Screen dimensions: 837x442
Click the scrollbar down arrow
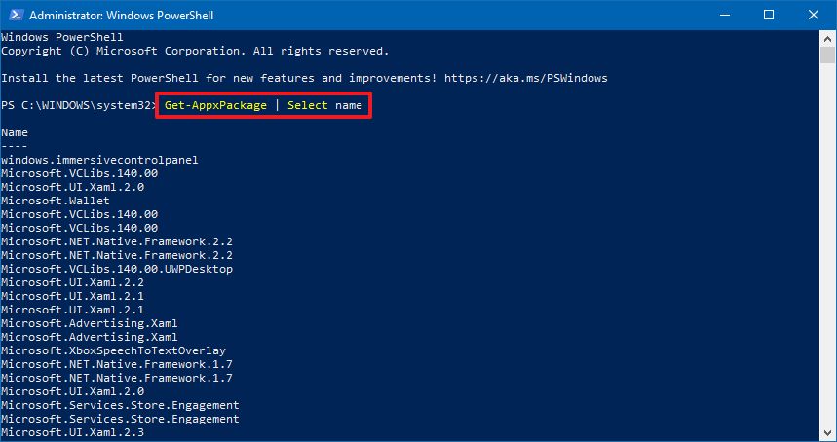click(x=828, y=432)
